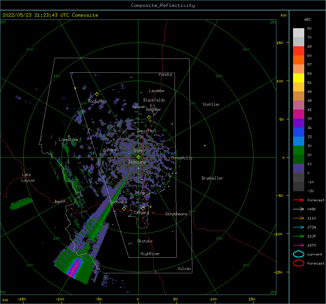The height and width of the screenshot is (304, 326).
Task: Click the Lacombe label on map
Action: (x=156, y=91)
